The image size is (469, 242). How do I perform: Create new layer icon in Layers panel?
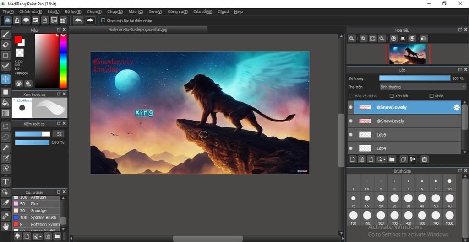pyautogui.click(x=353, y=159)
